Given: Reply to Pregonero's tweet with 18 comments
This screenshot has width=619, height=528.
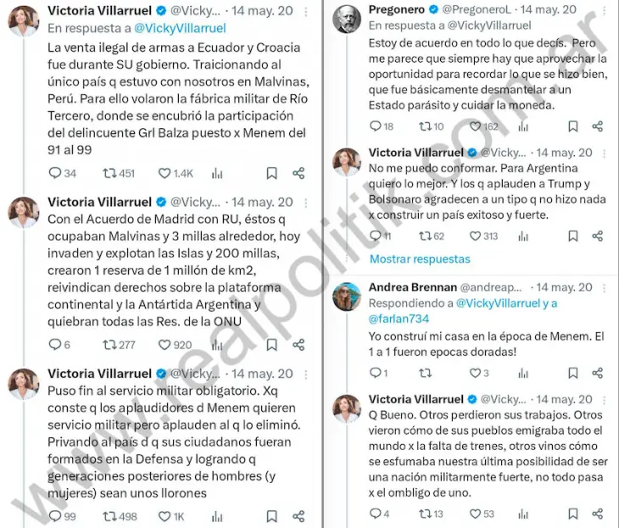Looking at the screenshot, I should (375, 126).
